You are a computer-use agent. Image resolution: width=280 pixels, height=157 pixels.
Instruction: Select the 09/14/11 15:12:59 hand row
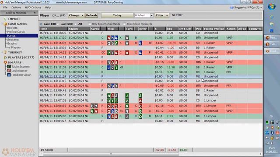point(151,67)
